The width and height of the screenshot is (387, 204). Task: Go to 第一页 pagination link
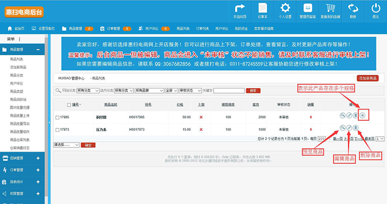click(337, 139)
